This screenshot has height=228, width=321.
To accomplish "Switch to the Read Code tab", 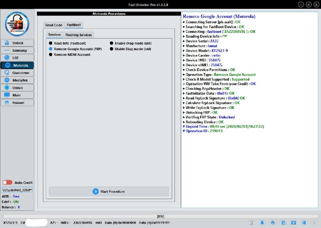I will tap(54, 25).
